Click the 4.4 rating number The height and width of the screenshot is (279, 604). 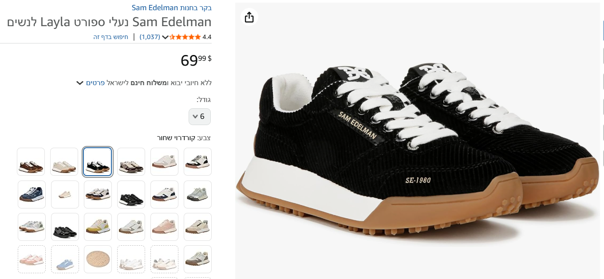207,37
